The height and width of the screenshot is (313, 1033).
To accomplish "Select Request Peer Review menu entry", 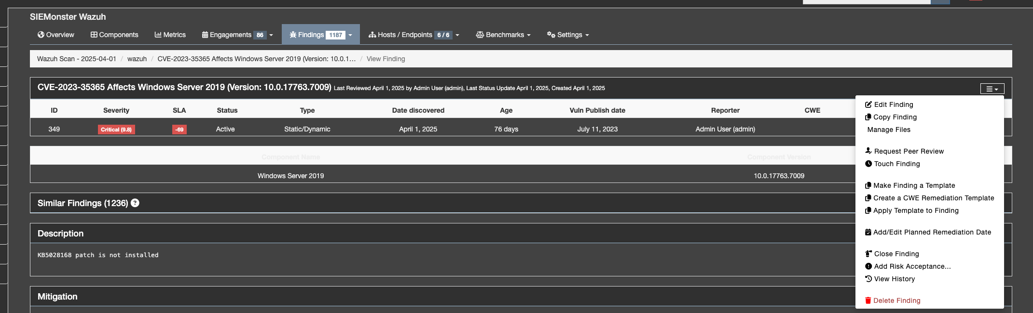I will (x=909, y=151).
